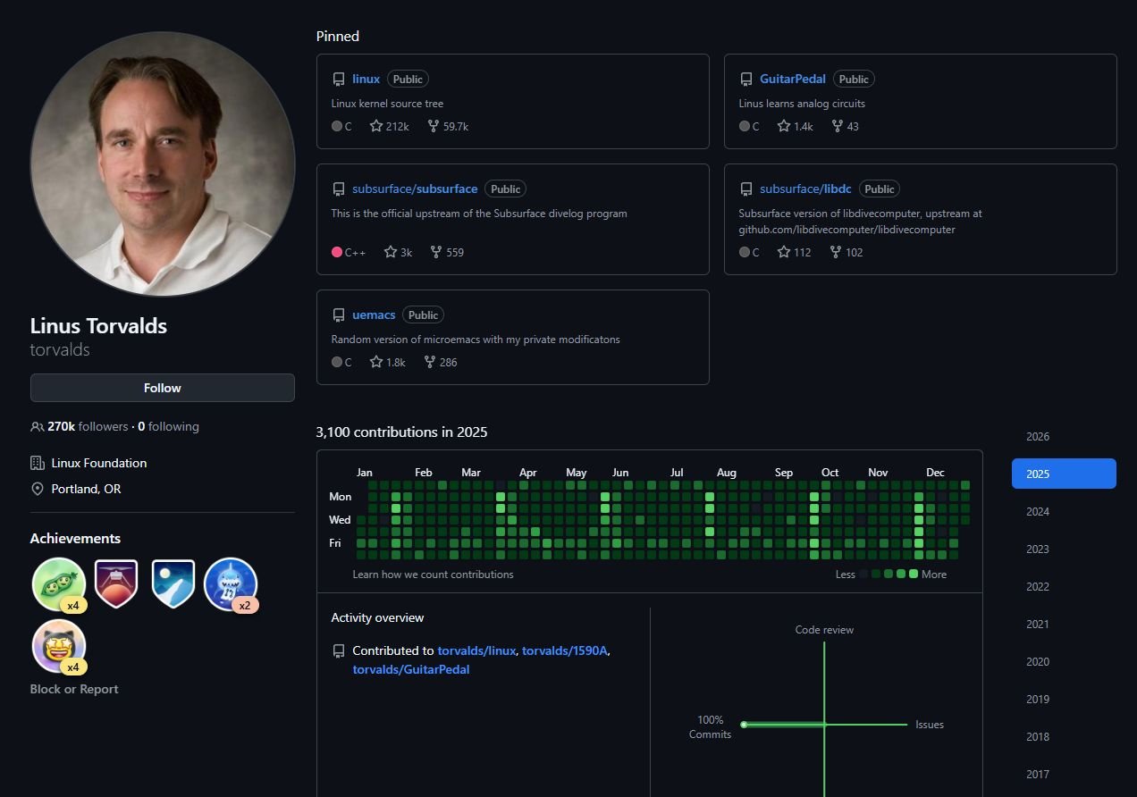The height and width of the screenshot is (797, 1137).
Task: Click subsurface star count 3k
Action: coord(398,252)
